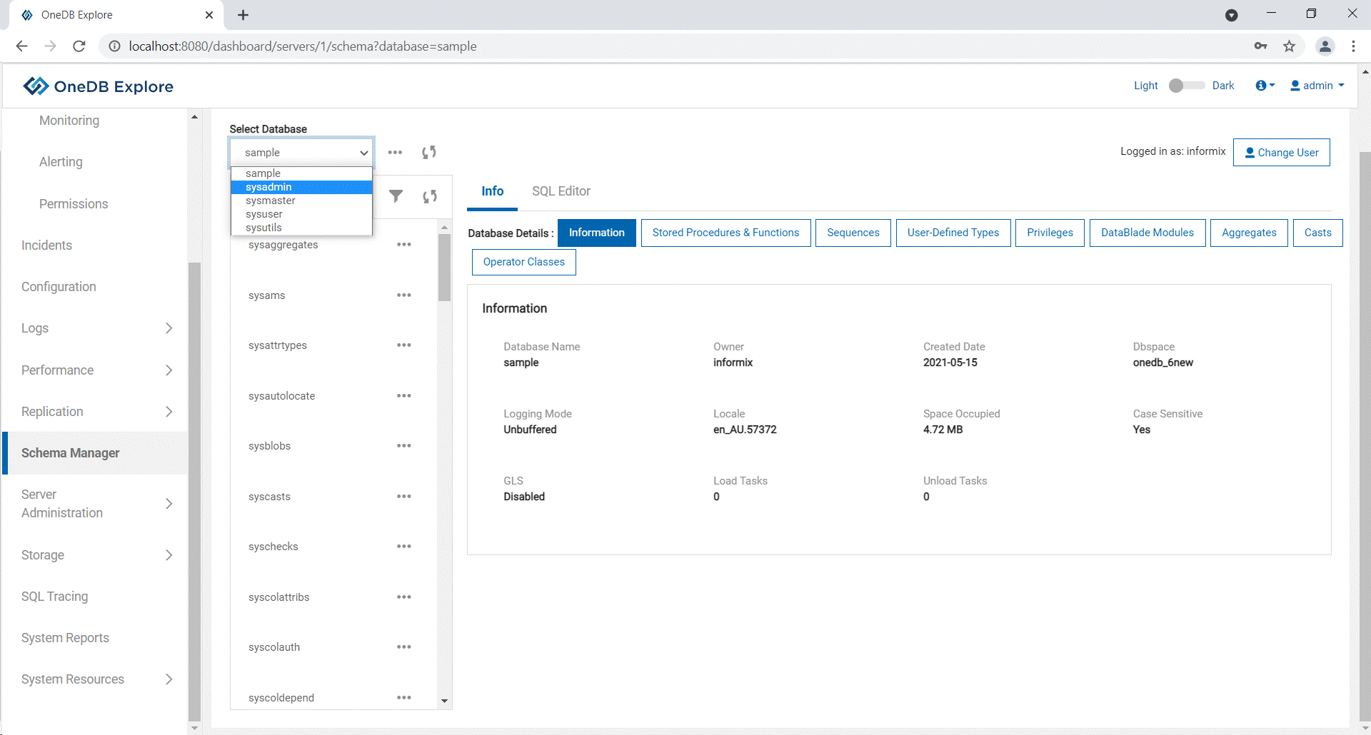The image size is (1371, 735).
Task: Open the options menu for syschecks table
Action: coord(403,547)
